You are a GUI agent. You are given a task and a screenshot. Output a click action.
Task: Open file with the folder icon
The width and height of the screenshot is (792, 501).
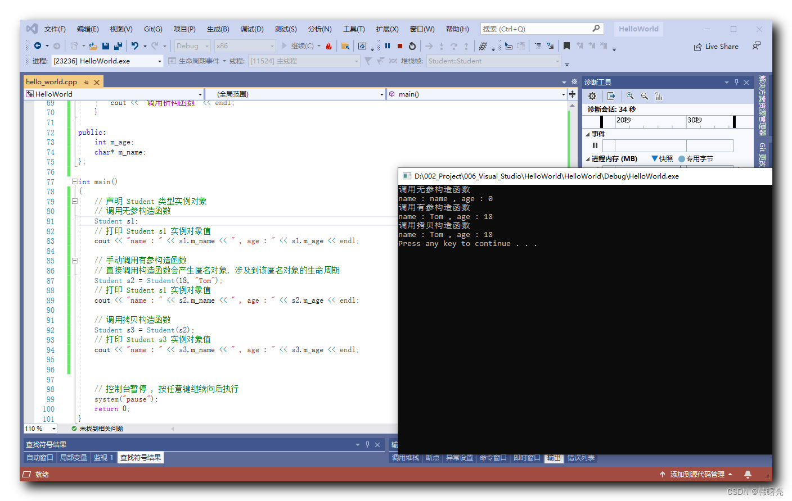pyautogui.click(x=93, y=46)
